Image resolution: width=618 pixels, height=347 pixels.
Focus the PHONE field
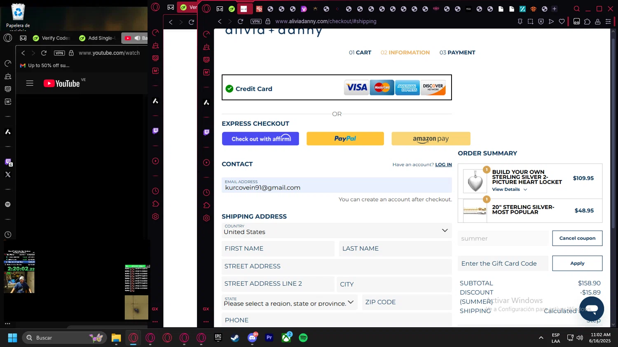(x=337, y=320)
